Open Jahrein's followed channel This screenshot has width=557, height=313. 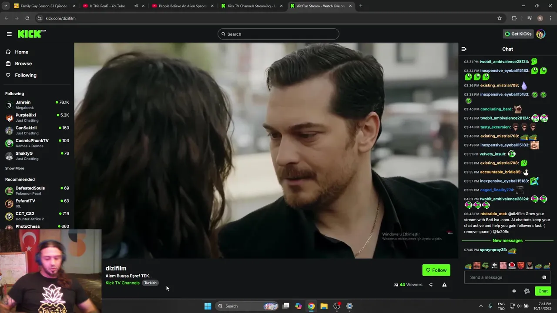coord(37,105)
